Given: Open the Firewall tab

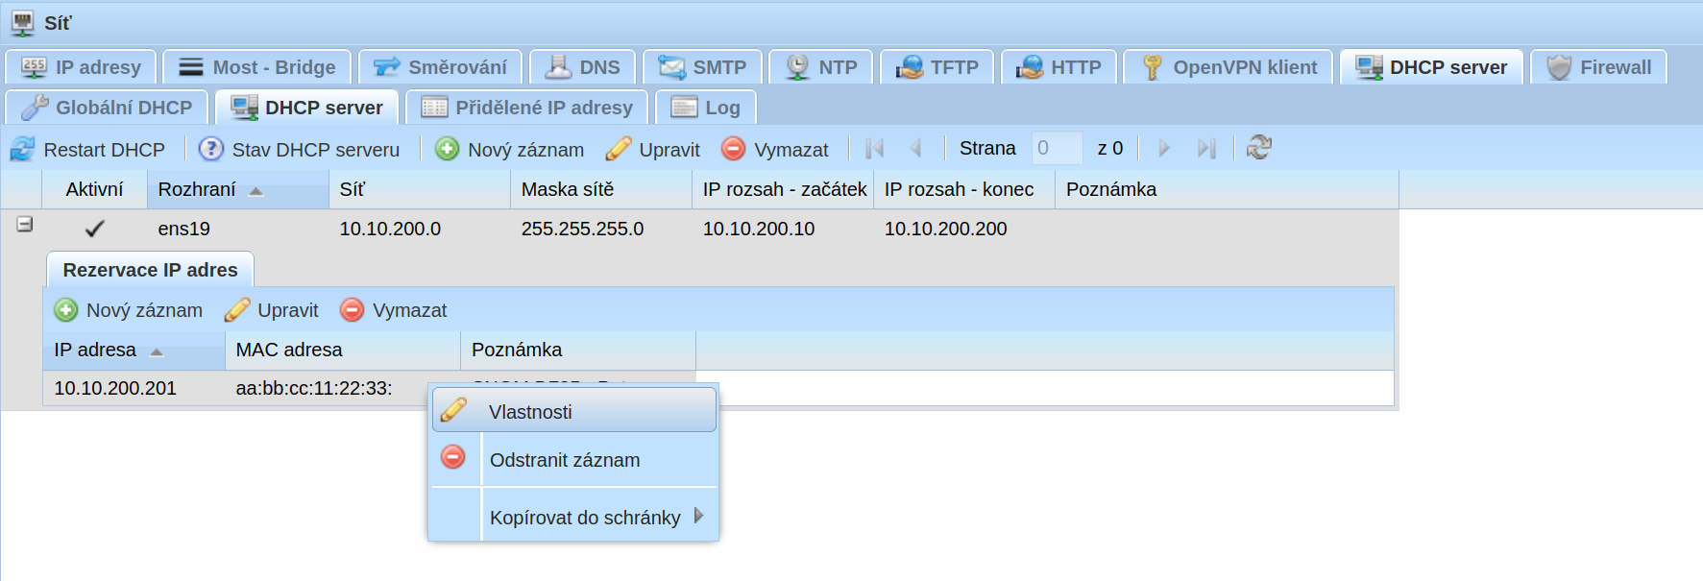Looking at the screenshot, I should 1598,67.
